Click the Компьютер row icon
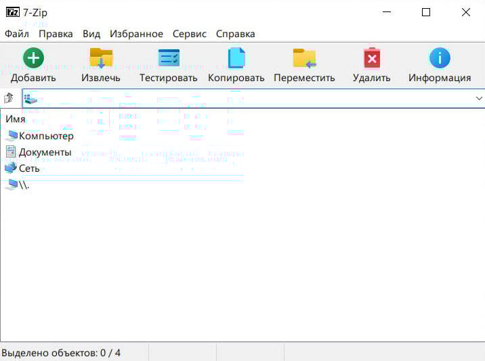The height and width of the screenshot is (361, 485). click(x=12, y=136)
